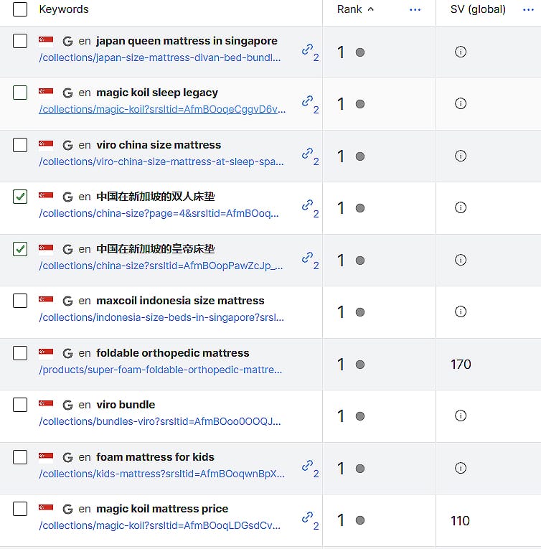Tick checkbox for 'magic koil mattress price'

click(20, 509)
